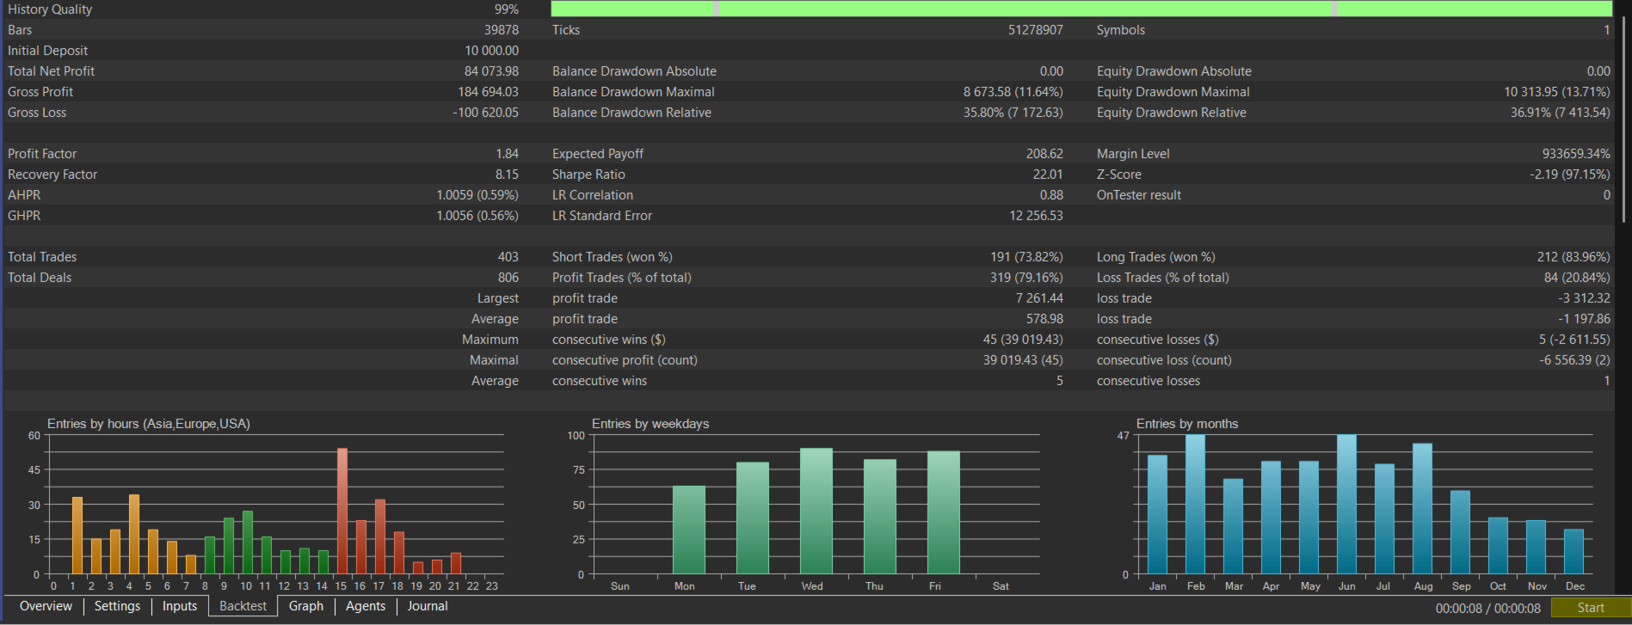Click the Start button
Viewport: 1632px width, 625px height.
pyautogui.click(x=1590, y=608)
